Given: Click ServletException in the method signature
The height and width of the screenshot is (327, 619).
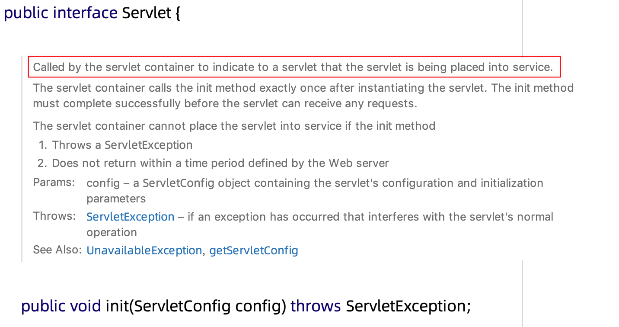Looking at the screenshot, I should [405, 306].
